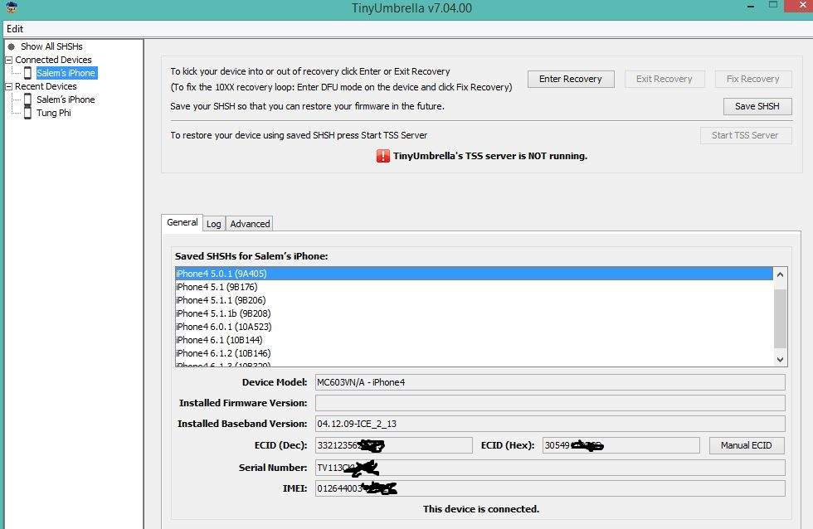
Task: Choose iPhone4 6.1.2 (10B146) SHSH entry
Action: pos(222,353)
